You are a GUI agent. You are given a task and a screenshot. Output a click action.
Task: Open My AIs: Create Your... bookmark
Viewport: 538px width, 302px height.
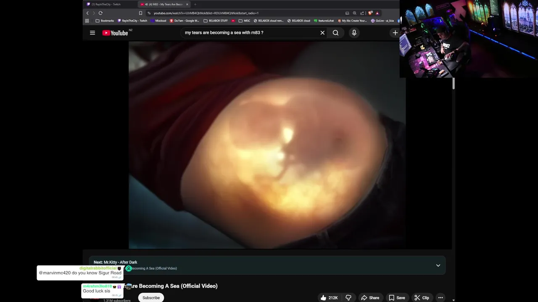tap(352, 21)
